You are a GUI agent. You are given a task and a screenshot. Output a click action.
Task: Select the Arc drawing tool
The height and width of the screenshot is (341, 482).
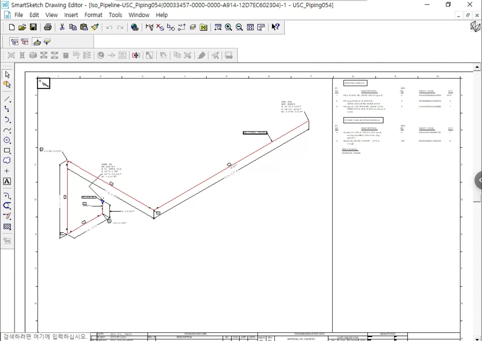[7, 120]
